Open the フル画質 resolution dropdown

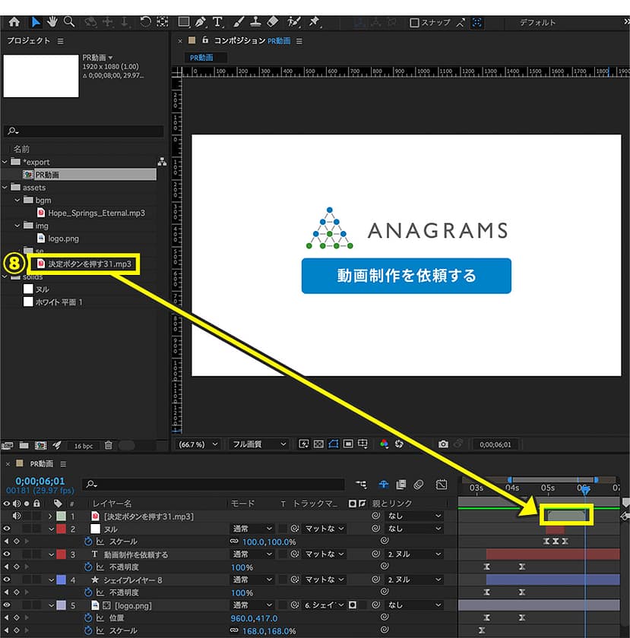(x=259, y=444)
